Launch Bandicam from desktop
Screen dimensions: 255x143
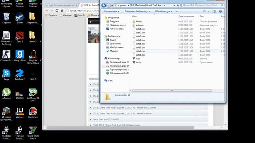pos(33,112)
